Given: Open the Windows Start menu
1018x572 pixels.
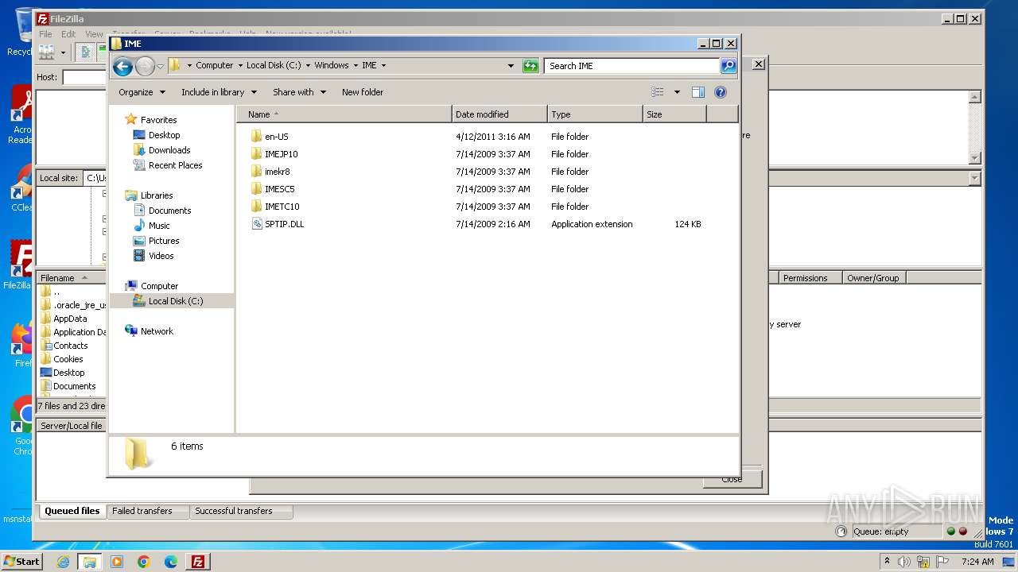Looking at the screenshot, I should click(x=21, y=561).
